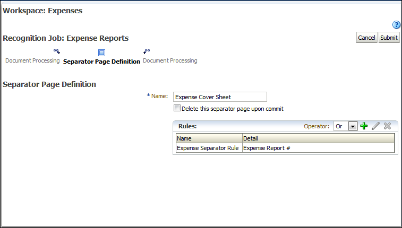Viewport: 402px width, 228px height.
Task: Click the first Document Processing train step icon
Action: [57, 51]
